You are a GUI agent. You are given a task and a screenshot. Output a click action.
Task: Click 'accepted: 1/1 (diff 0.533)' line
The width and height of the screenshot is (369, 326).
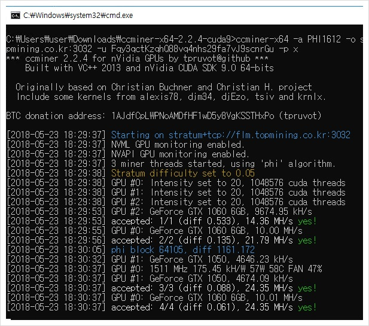(214, 221)
